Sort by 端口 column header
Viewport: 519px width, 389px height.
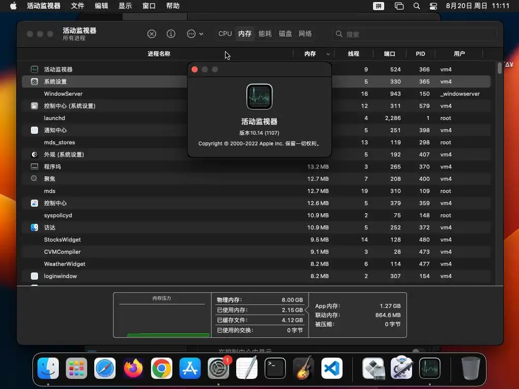point(389,54)
